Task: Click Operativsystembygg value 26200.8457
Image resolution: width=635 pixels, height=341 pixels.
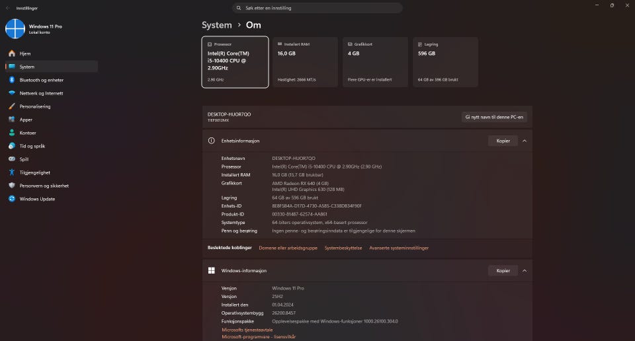Action: click(284, 313)
